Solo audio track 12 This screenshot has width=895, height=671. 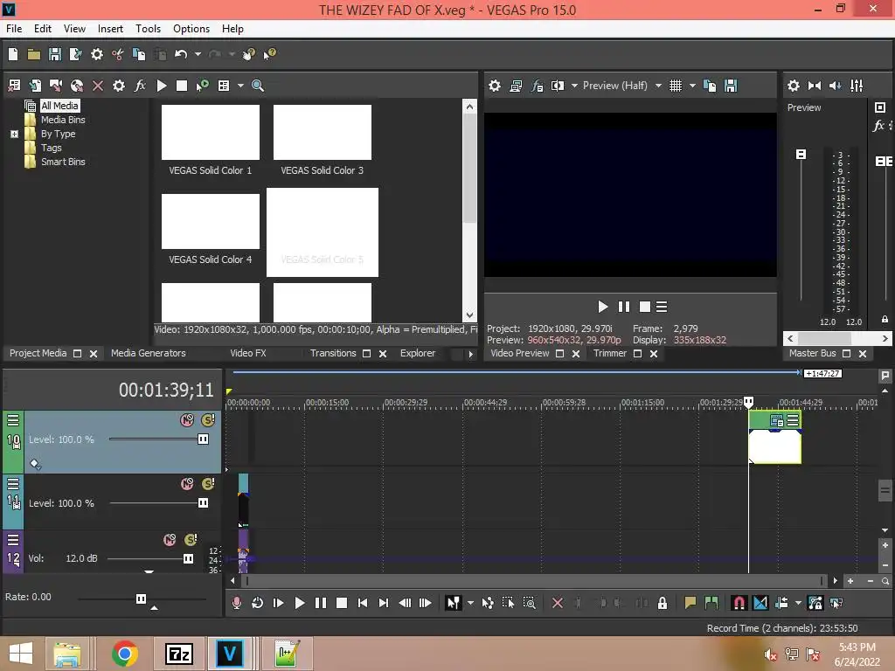(x=191, y=540)
